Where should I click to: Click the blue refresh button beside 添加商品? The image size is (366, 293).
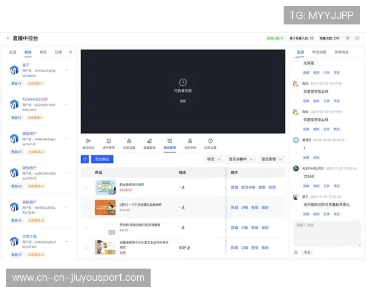pos(85,159)
